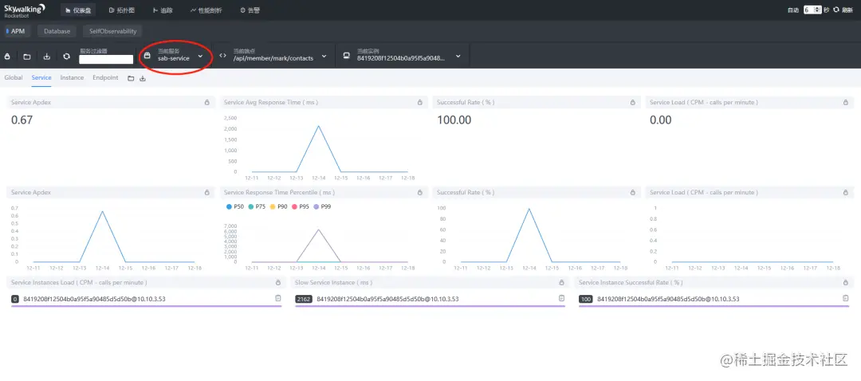Switch to the Database dashboard
Screen dimensions: 861x381
point(57,31)
